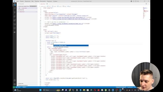
Task: Open the gear Settings taskbar icon
Action: point(109,90)
